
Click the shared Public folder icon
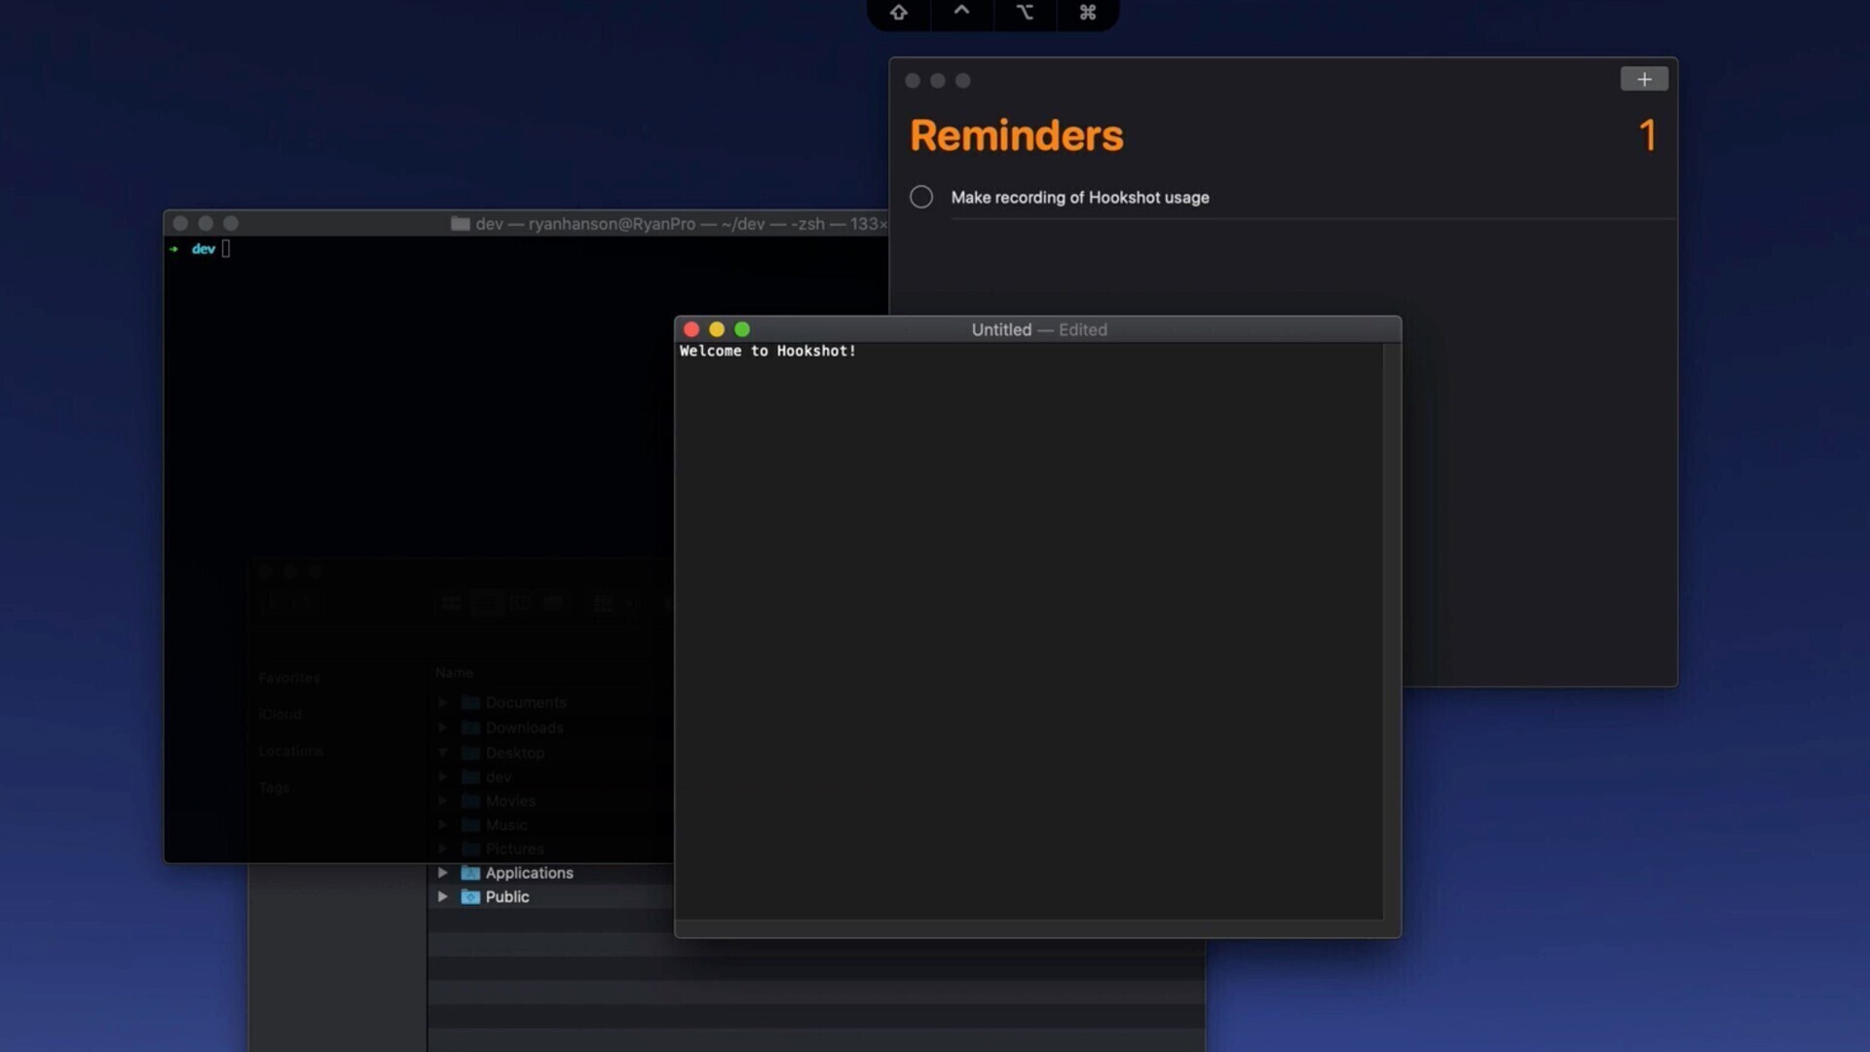470,897
